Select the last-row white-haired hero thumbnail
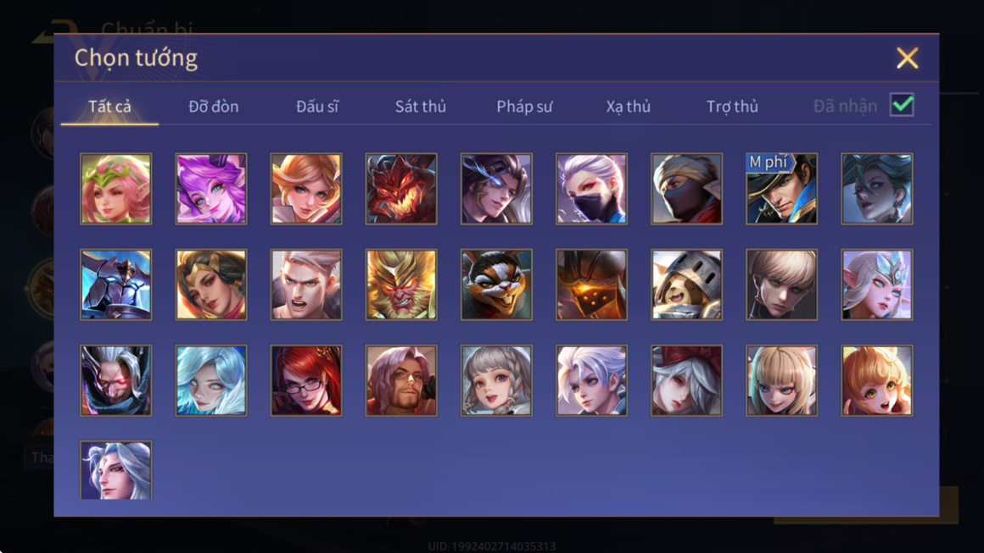Viewport: 984px width, 553px height. (115, 470)
